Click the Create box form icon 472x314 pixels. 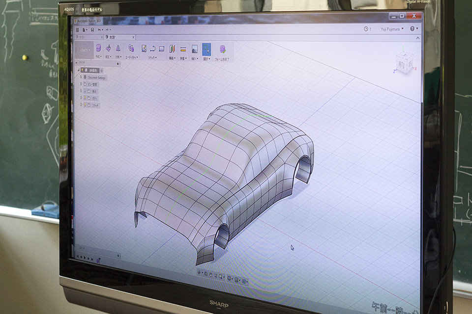coord(98,48)
